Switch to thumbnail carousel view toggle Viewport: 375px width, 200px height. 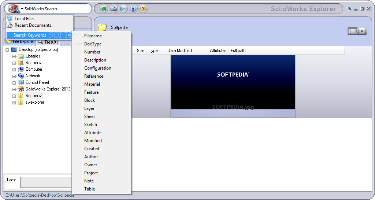[x=362, y=31]
